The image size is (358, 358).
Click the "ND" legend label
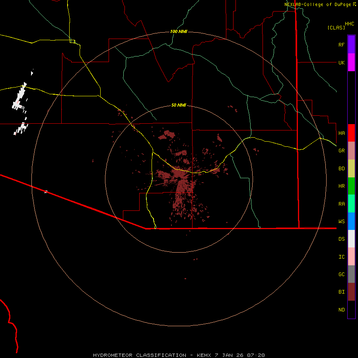point(341,310)
